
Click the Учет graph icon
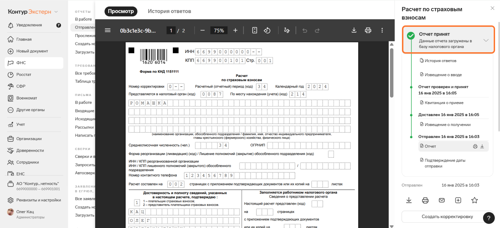tap(10, 124)
